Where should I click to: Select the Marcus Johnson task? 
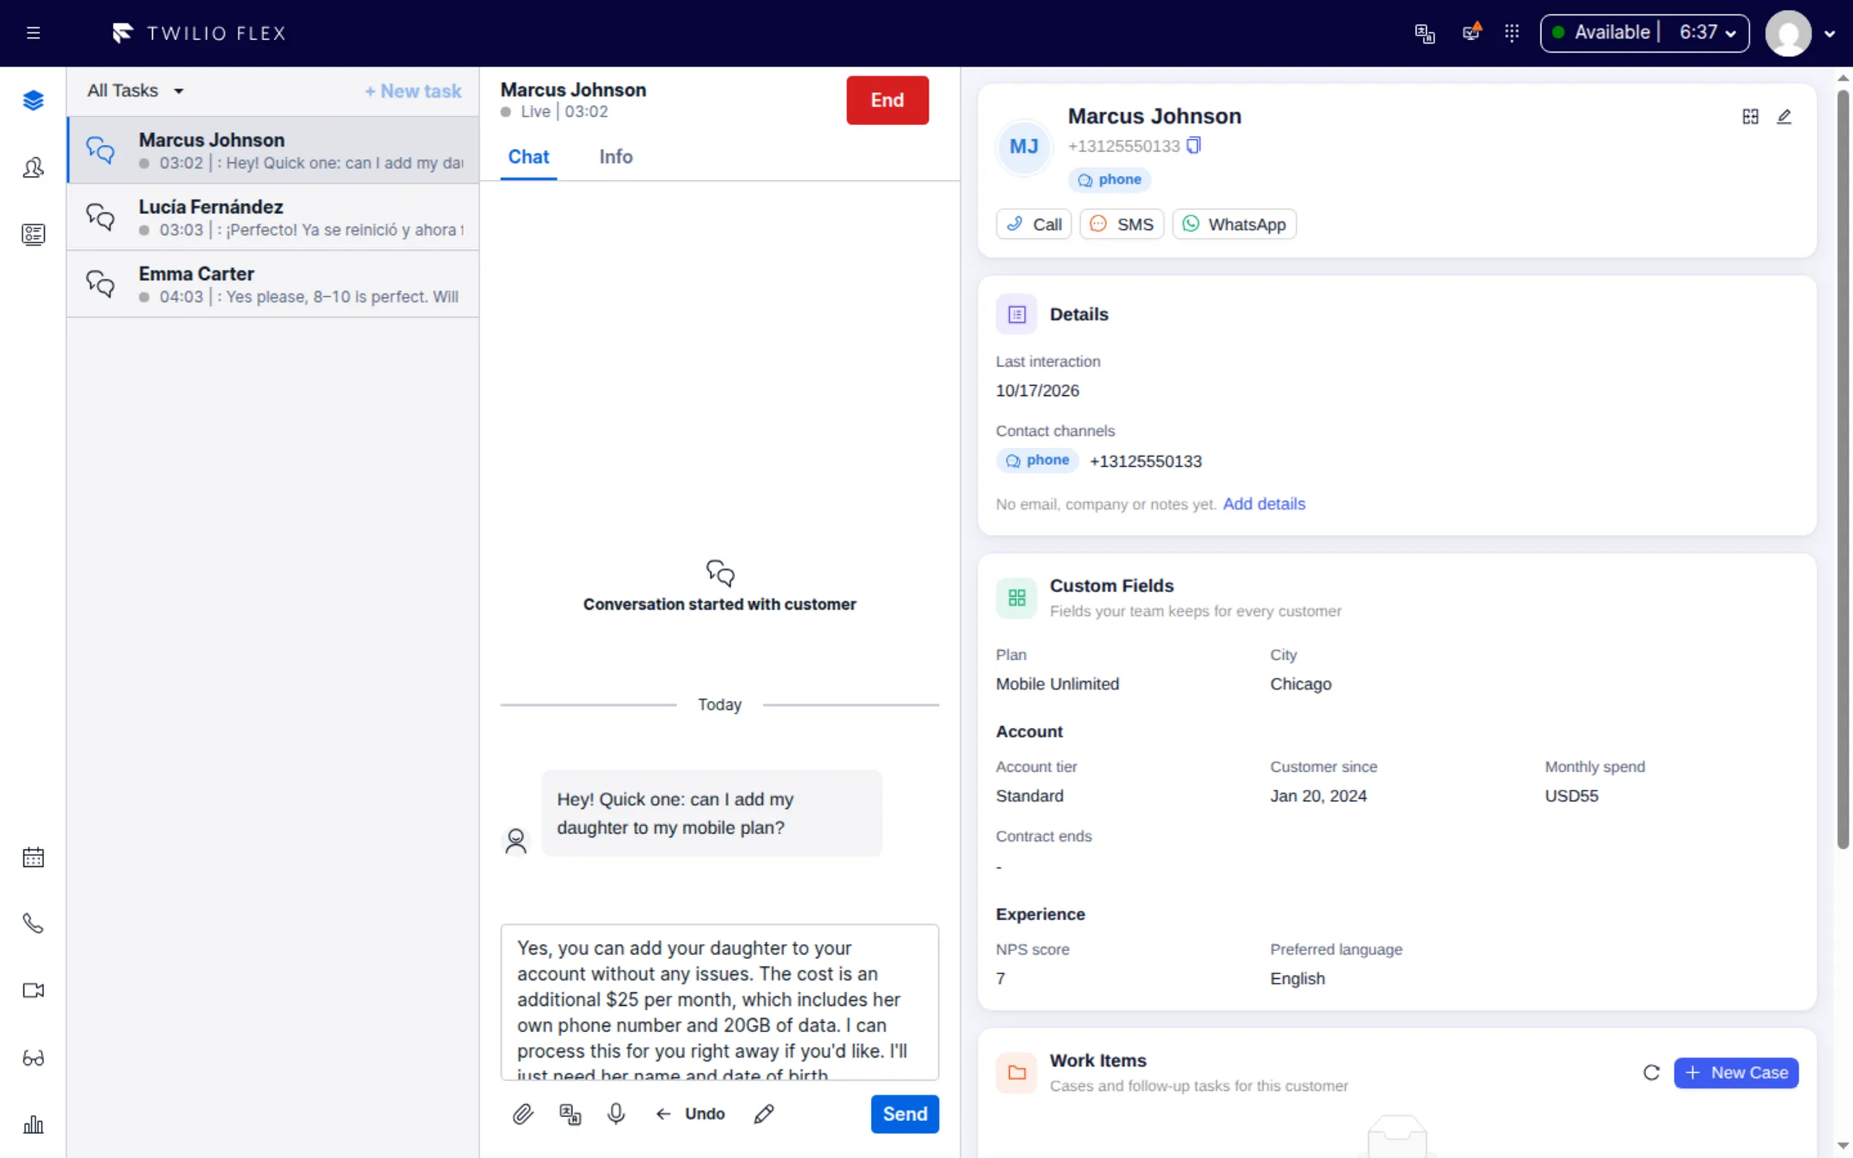[273, 151]
